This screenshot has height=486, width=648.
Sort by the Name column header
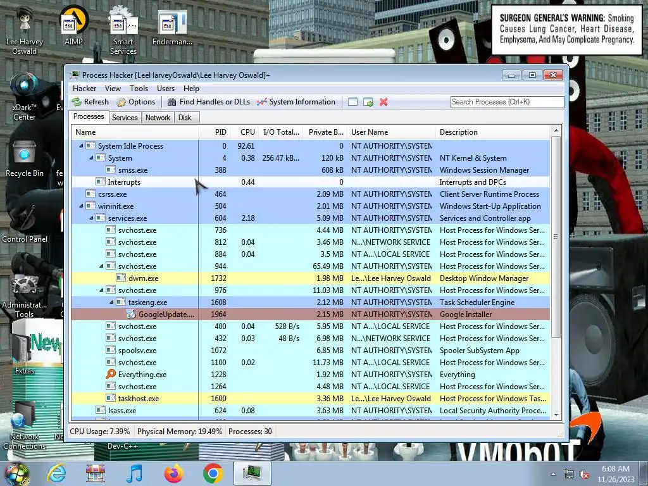[x=135, y=132]
